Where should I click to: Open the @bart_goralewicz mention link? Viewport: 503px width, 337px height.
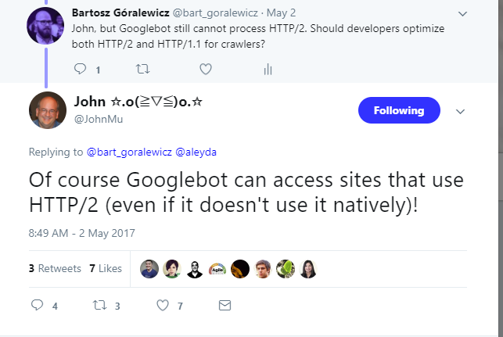(x=129, y=151)
